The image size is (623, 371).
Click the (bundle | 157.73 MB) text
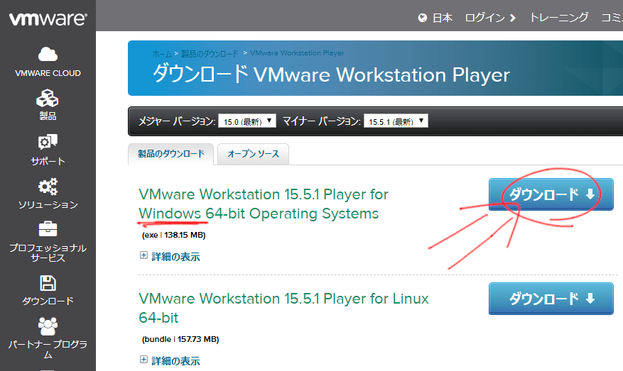180,339
